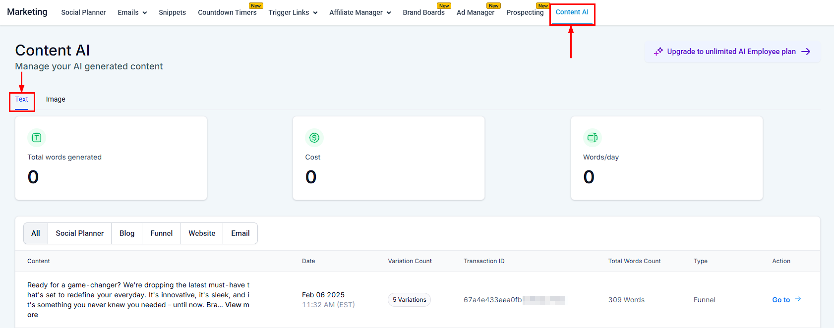Click the Words/day icon
The image size is (834, 328).
point(592,138)
